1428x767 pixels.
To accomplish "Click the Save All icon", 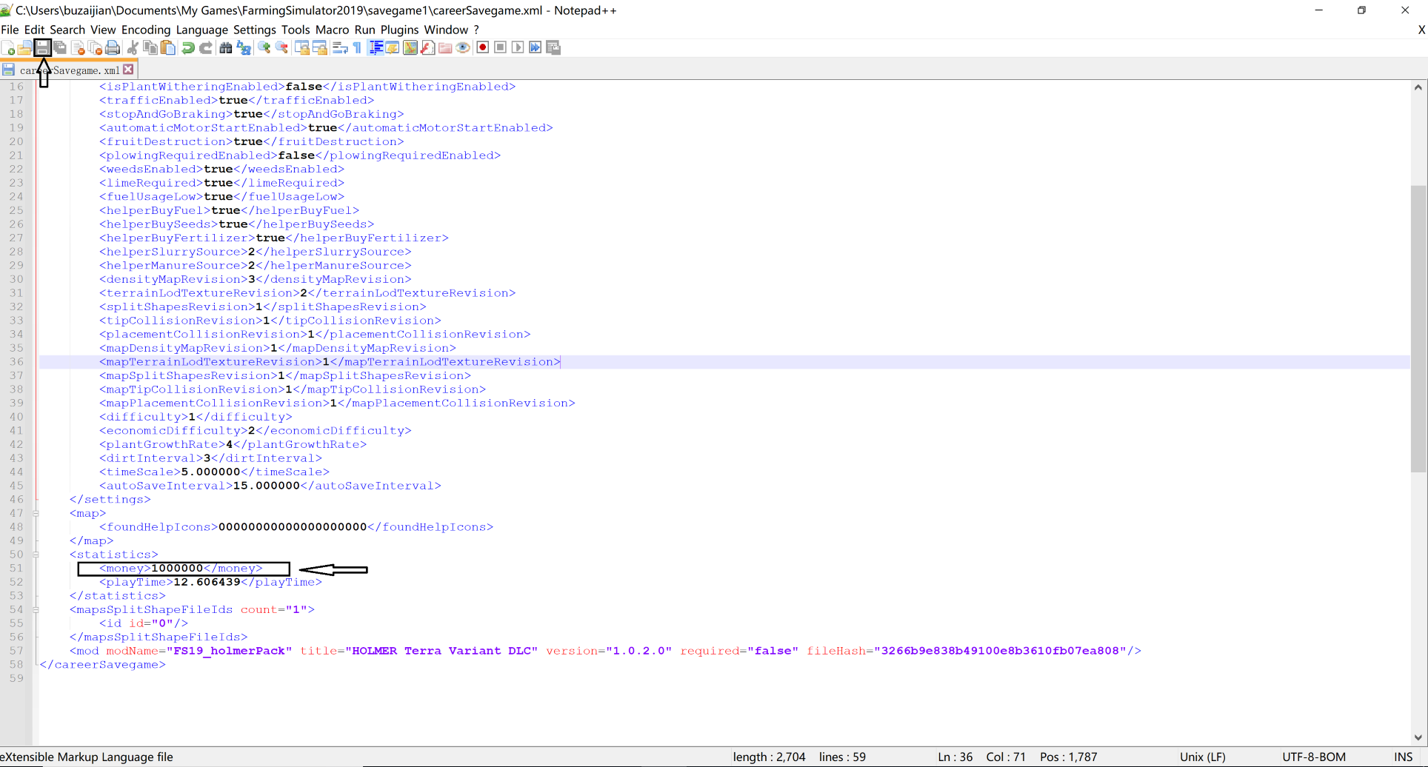I will 60,47.
